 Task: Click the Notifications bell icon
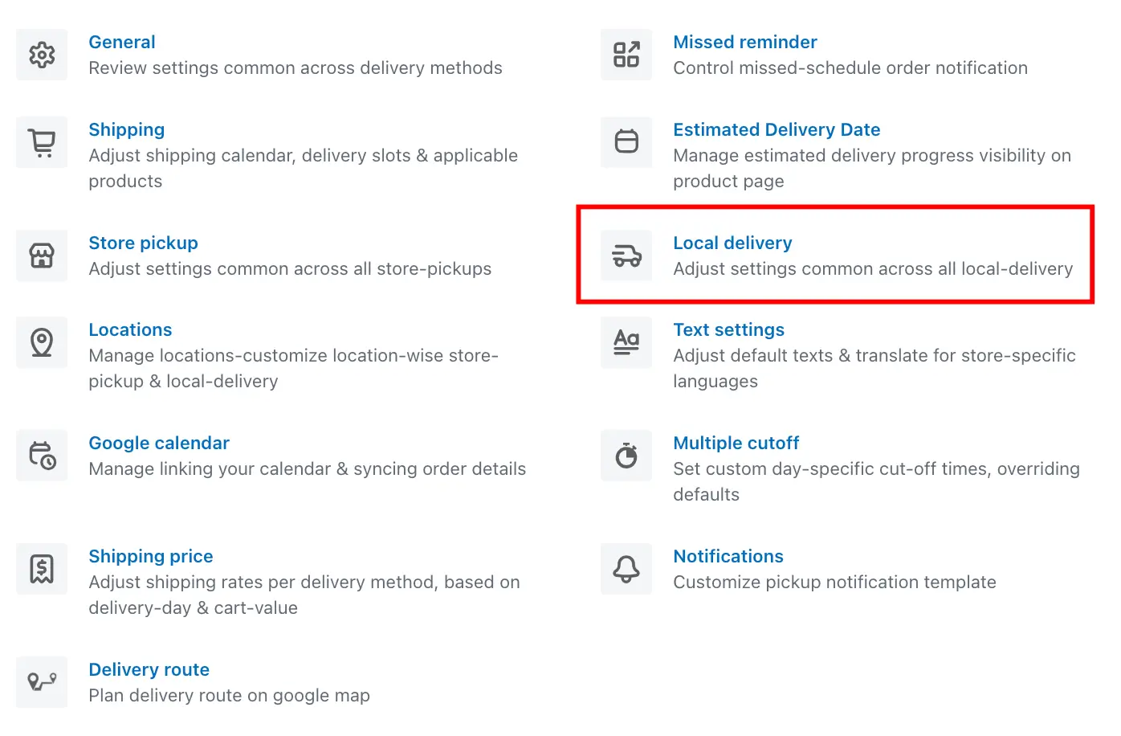click(x=626, y=569)
